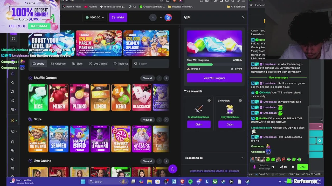Open the Gates of Olympus slot
The image size is (332, 186).
[142, 139]
